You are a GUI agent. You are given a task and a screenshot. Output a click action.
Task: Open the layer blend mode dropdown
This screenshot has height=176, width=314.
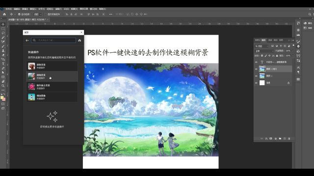264,51
